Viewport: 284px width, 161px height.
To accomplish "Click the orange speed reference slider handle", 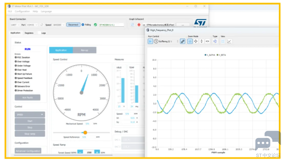I will pyautogui.click(x=85, y=133).
